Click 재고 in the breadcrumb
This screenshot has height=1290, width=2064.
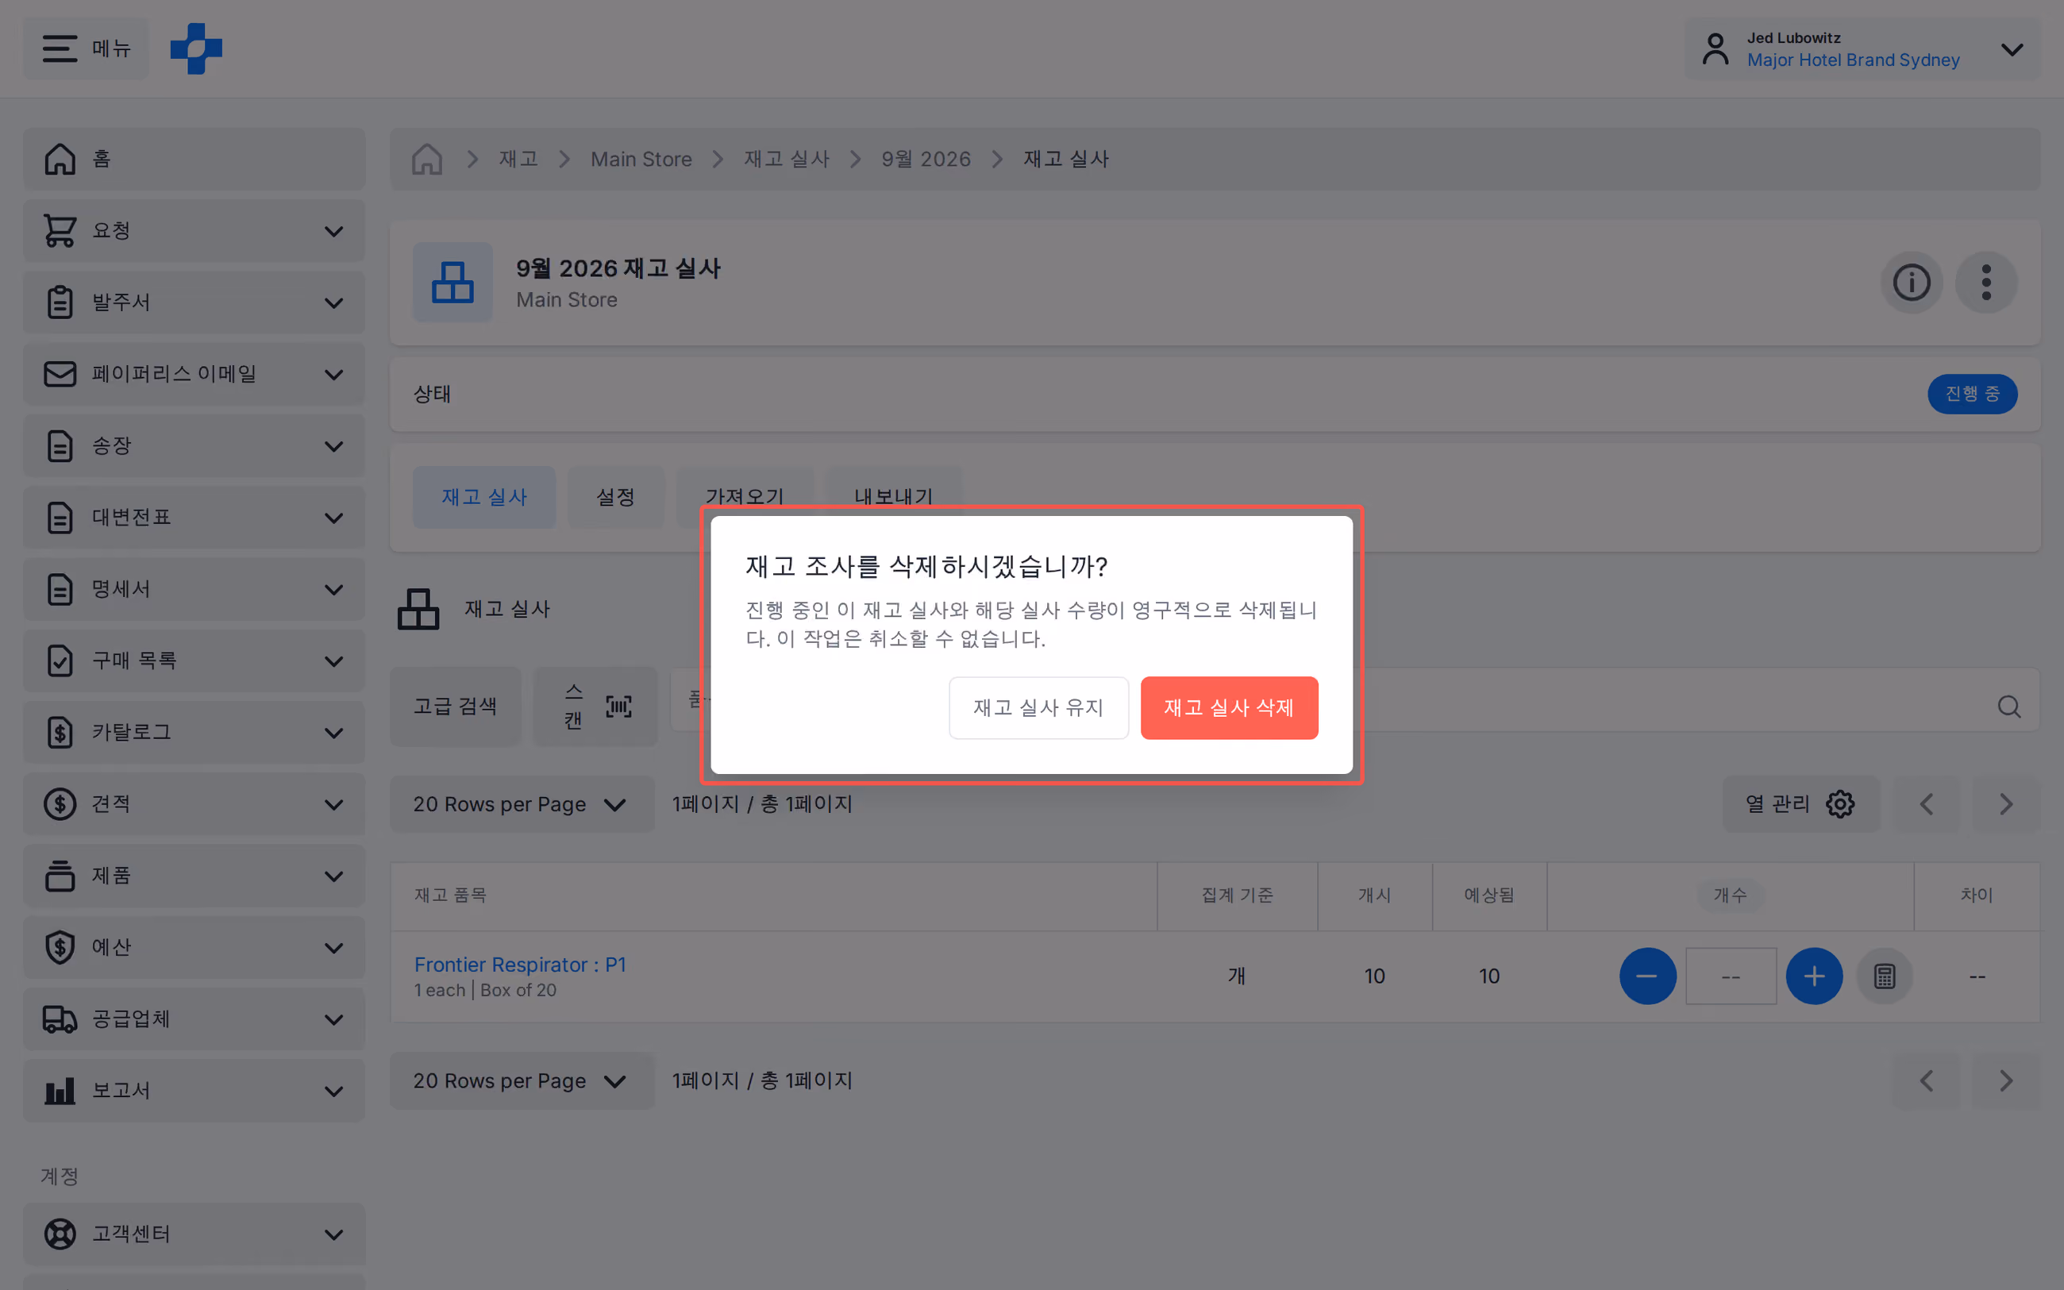[x=518, y=159]
